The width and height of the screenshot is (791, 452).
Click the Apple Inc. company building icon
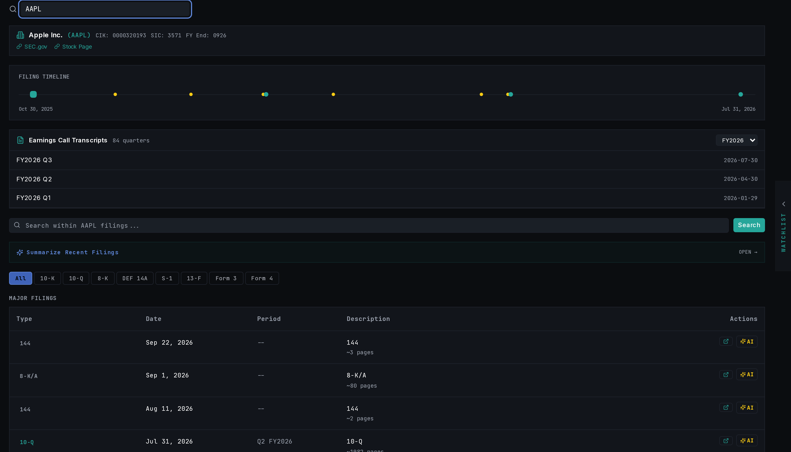coord(20,35)
